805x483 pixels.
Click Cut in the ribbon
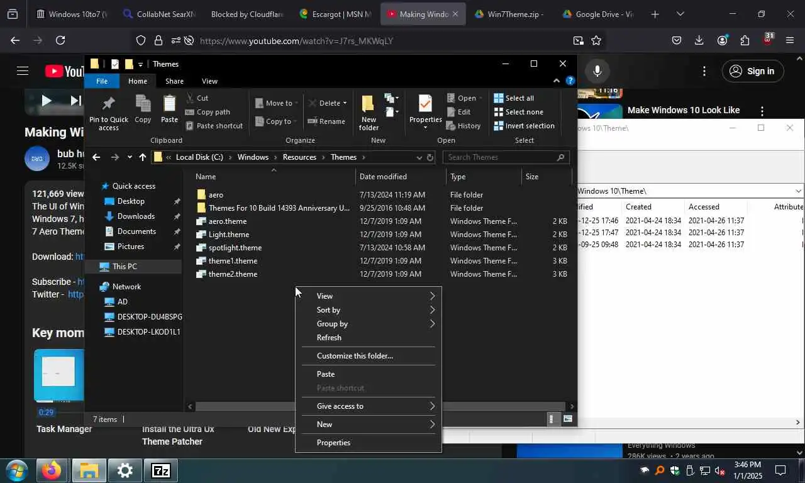click(x=196, y=98)
